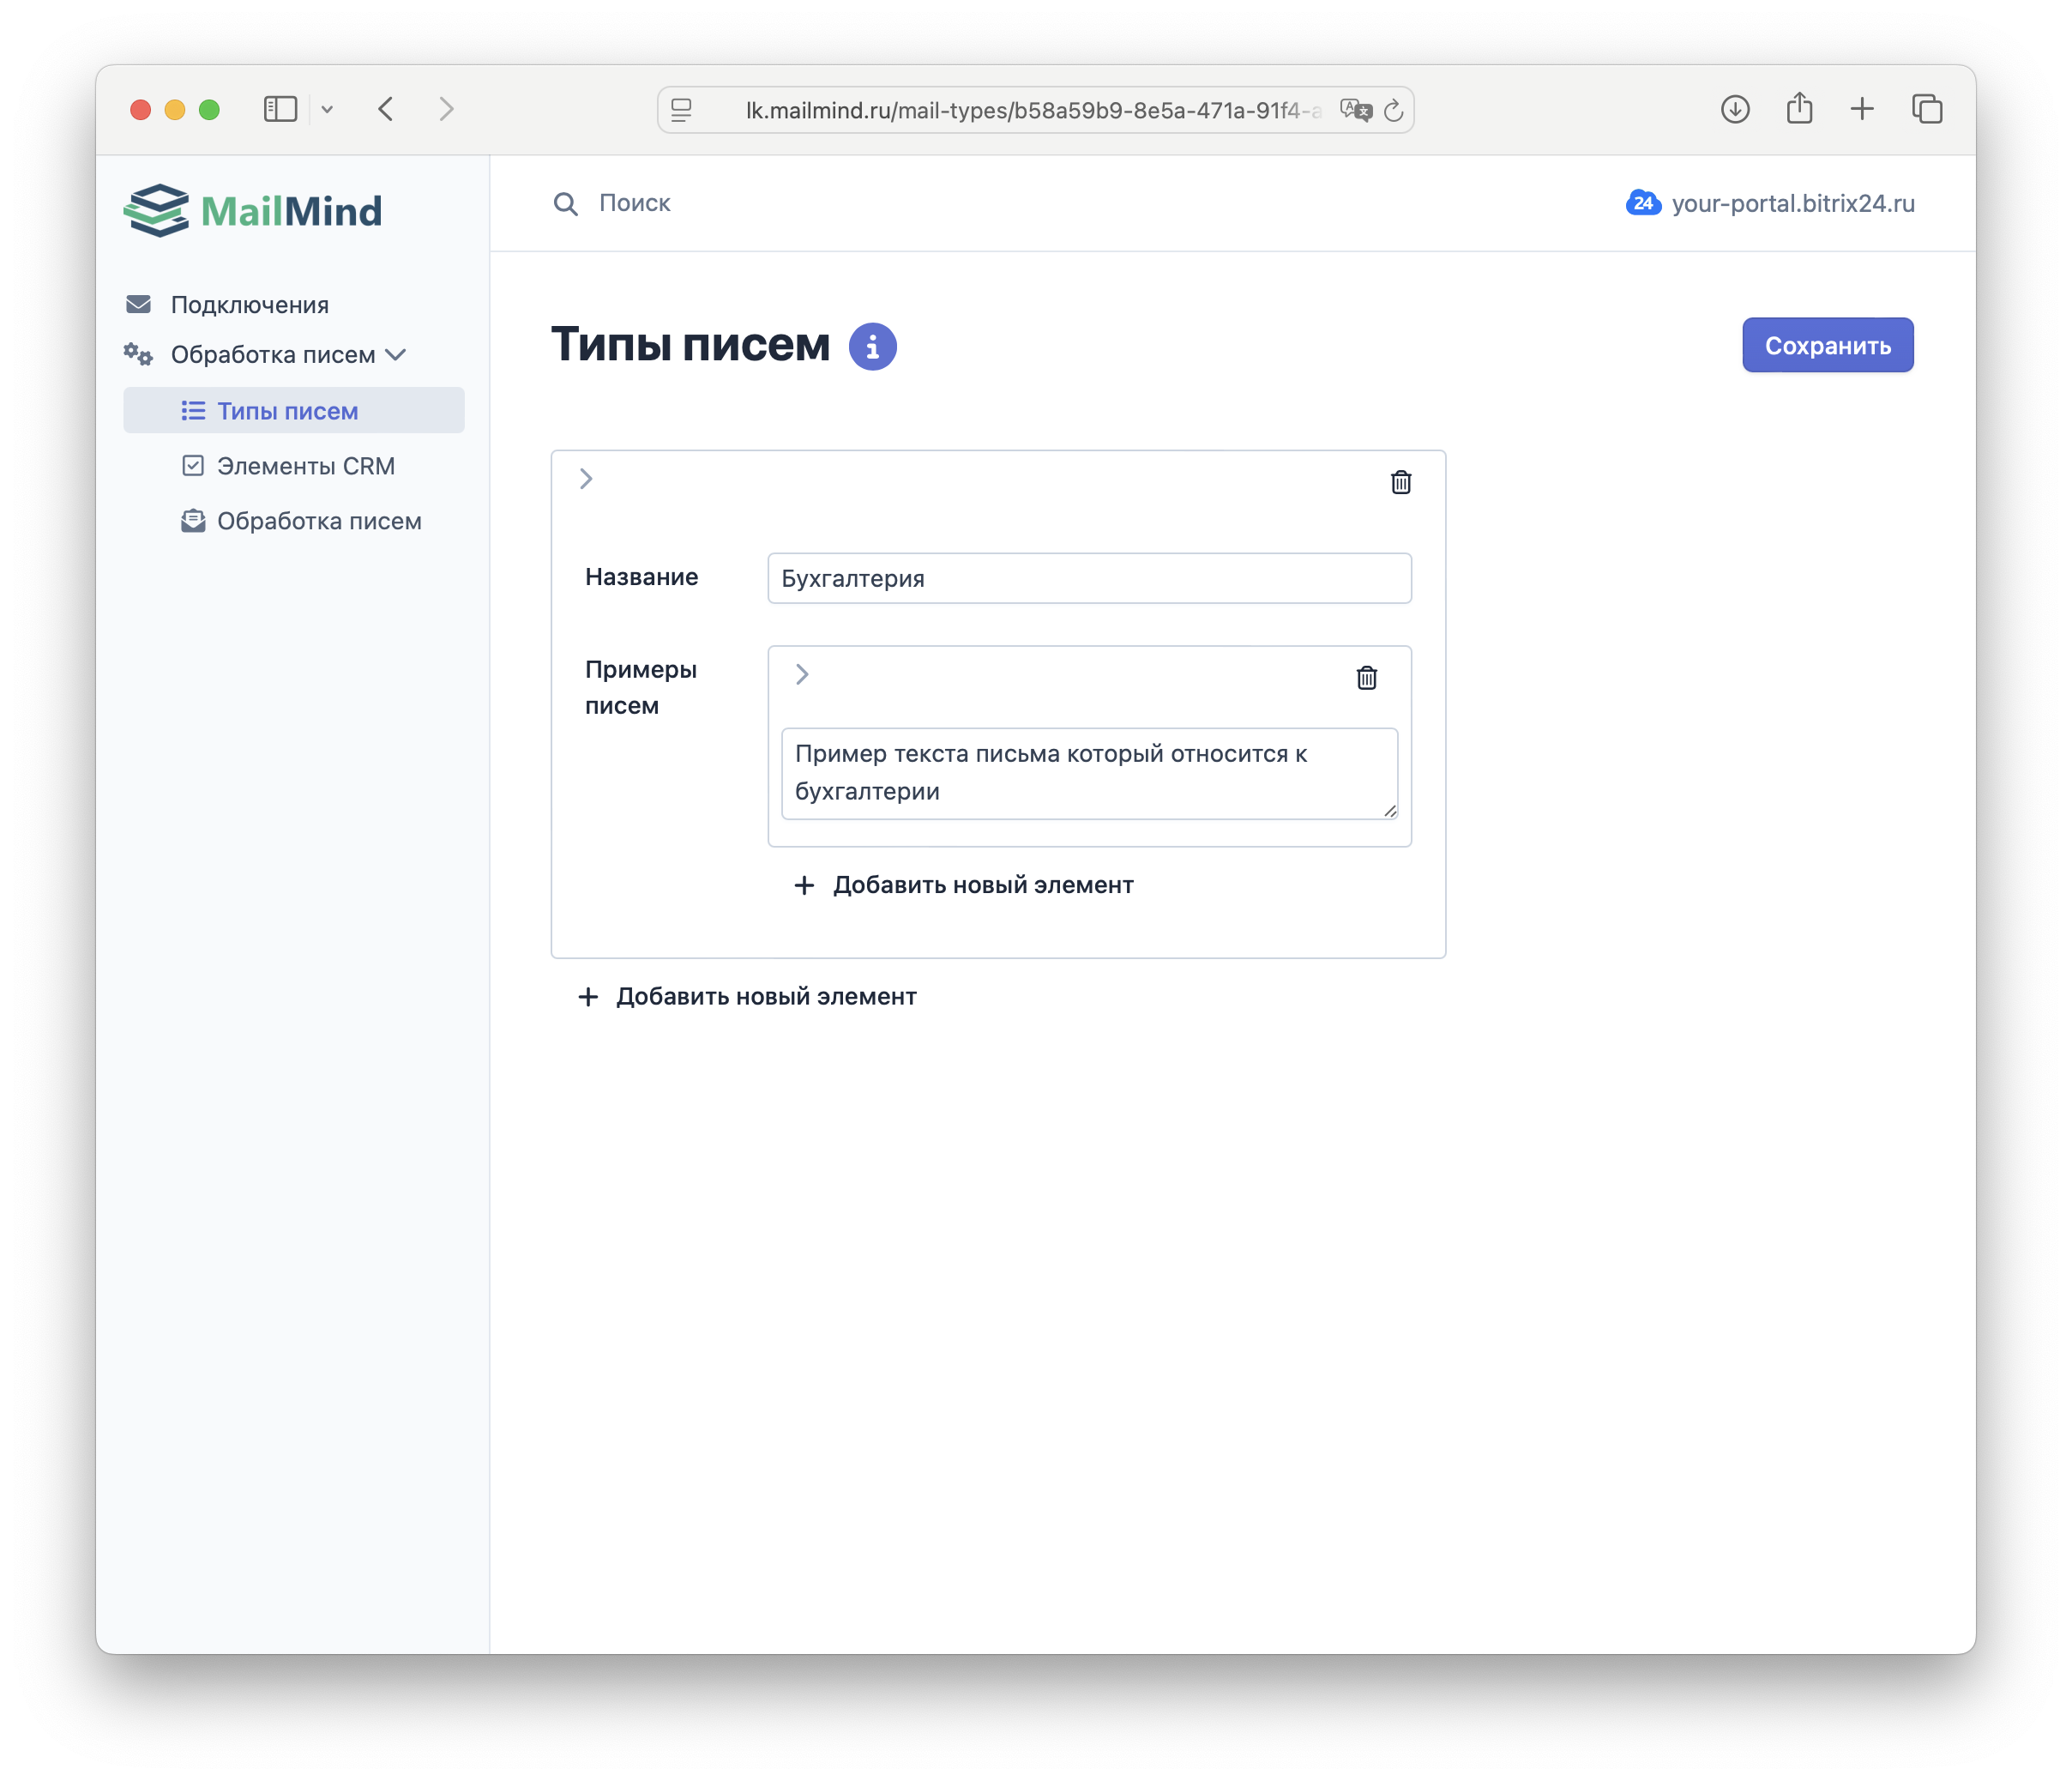
Task: Open Safari downloads icon
Action: [1735, 109]
